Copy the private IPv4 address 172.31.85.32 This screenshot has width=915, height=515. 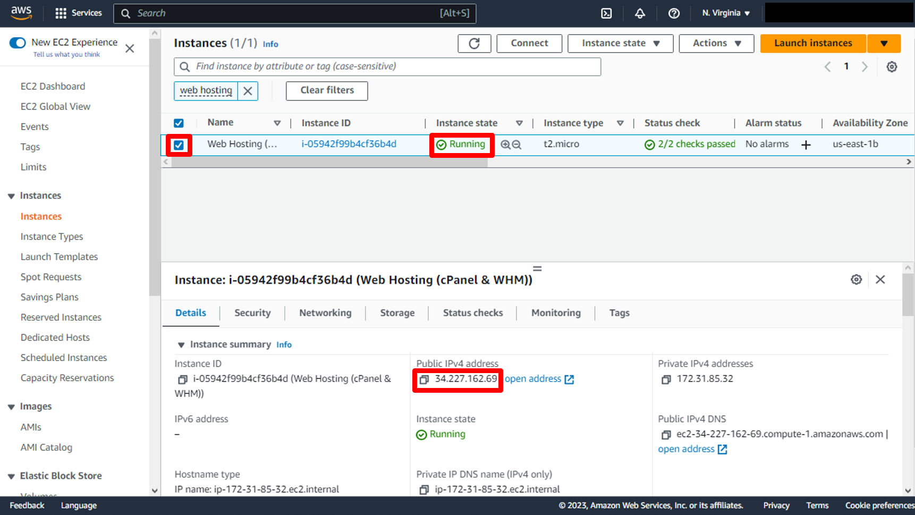point(666,379)
